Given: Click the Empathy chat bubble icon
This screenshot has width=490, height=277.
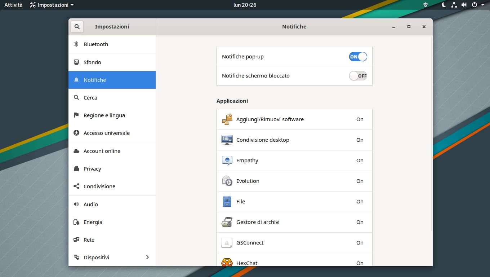Looking at the screenshot, I should (227, 161).
